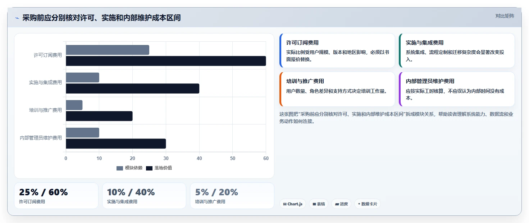529x223 pixels.
Task: Toggle the 模块依赖 legend swatch
Action: (x=120, y=168)
